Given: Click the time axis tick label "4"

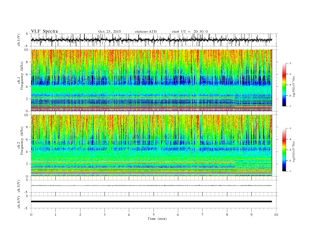Looking at the screenshot, I should tap(129, 215).
